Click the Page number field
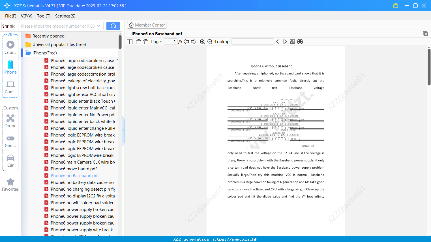431x242 pixels. 171,42
